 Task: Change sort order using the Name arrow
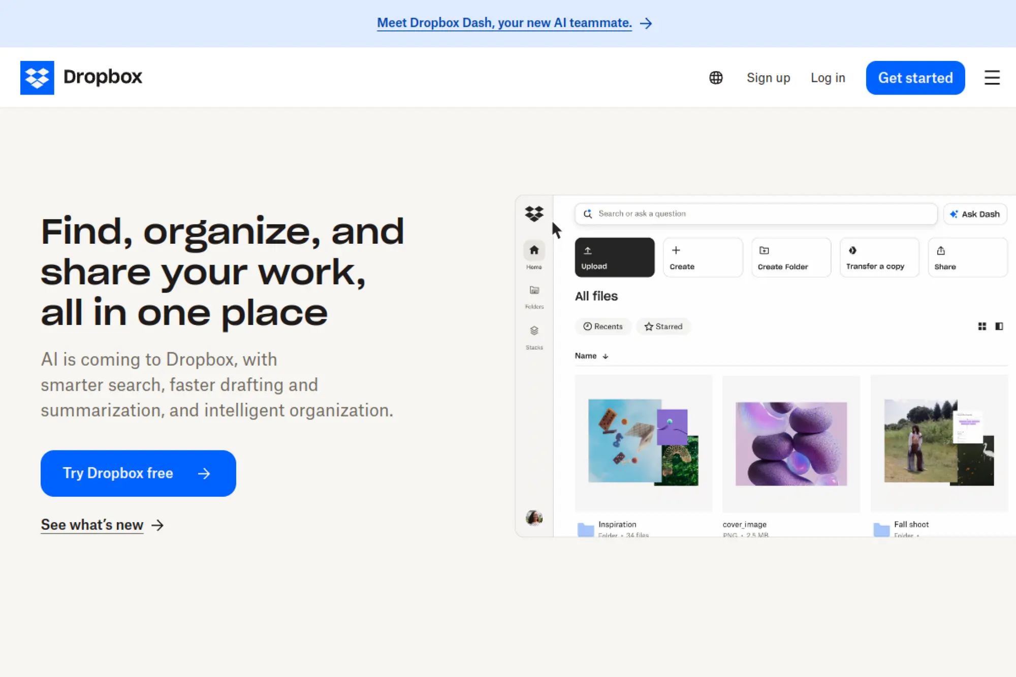coord(606,356)
